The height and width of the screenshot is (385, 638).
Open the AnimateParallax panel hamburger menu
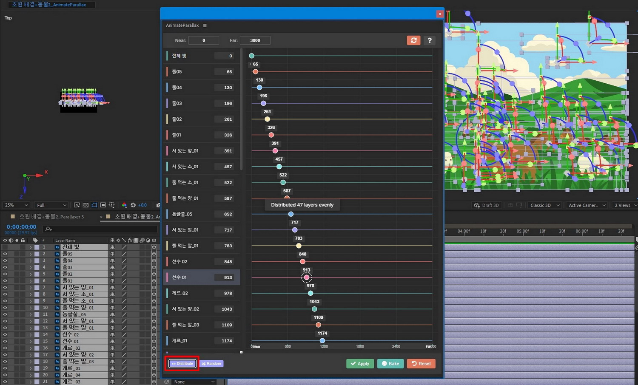[205, 25]
